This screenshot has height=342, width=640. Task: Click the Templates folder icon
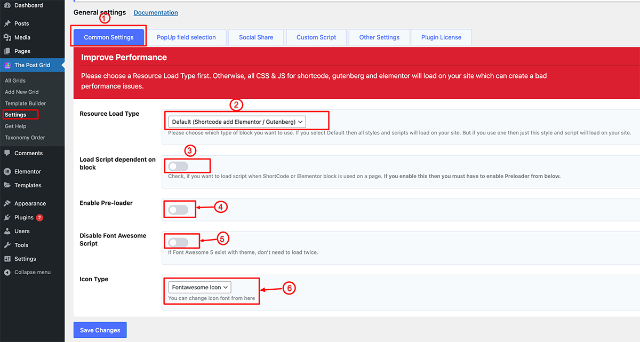7,185
